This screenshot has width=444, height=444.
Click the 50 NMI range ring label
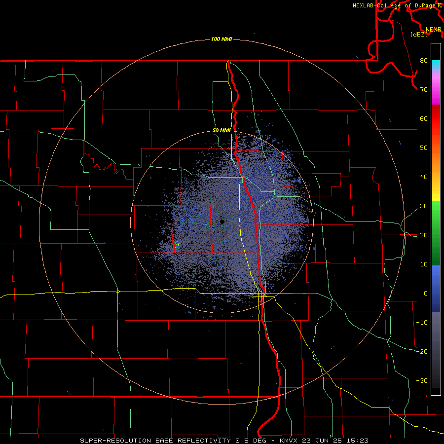click(222, 131)
